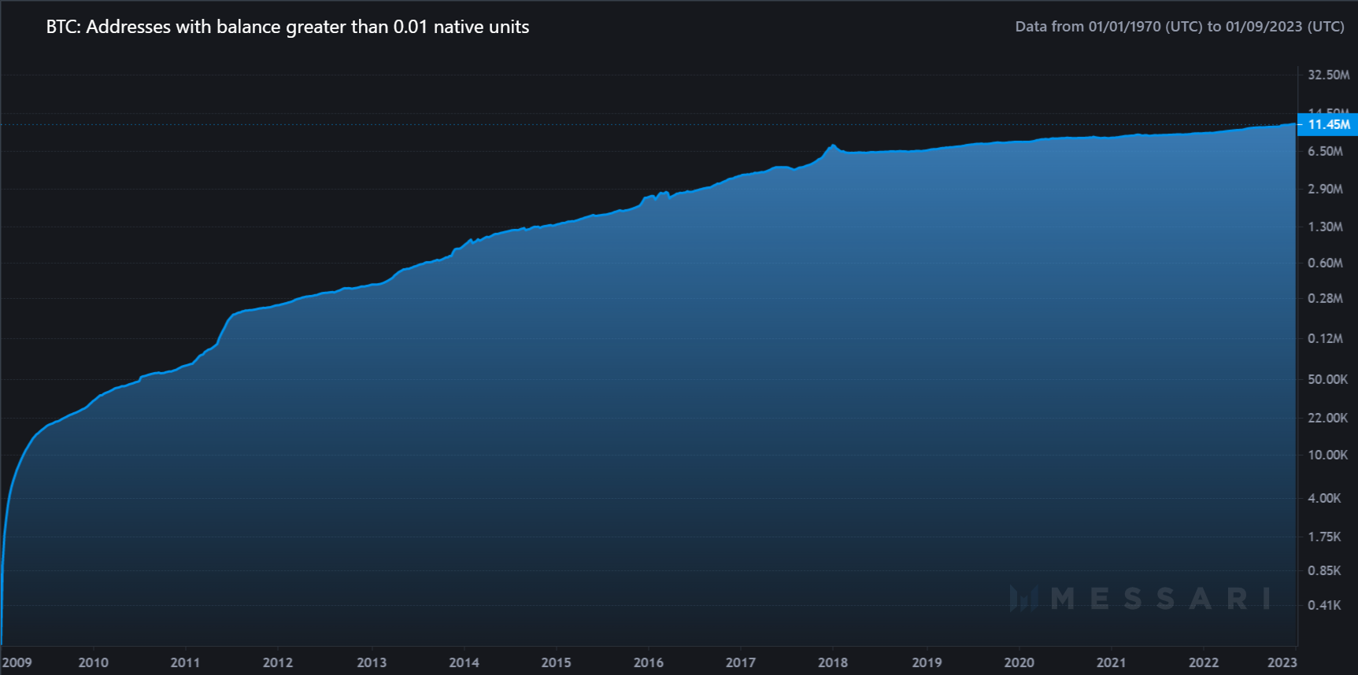Select the highlighted 11.45M current value label

pyautogui.click(x=1328, y=124)
